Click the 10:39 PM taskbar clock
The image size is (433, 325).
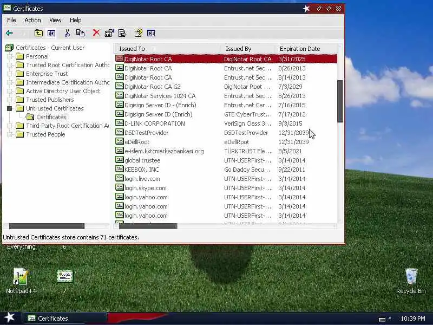[413, 318]
